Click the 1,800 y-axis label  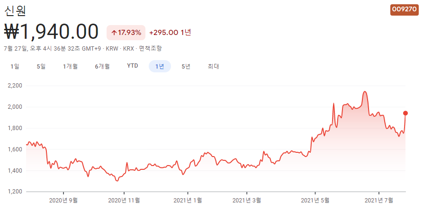[15, 129]
